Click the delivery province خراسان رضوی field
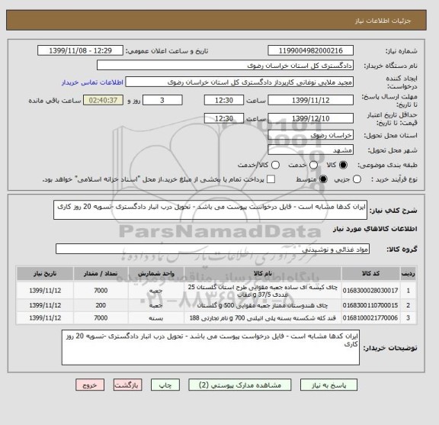 click(310, 135)
